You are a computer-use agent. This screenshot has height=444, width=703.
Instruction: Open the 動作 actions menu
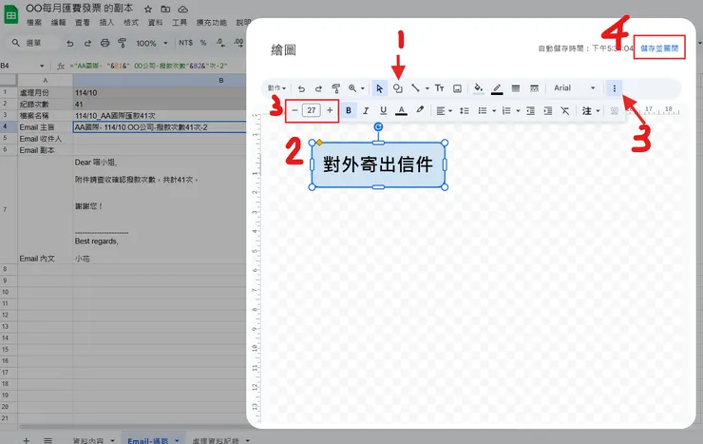pyautogui.click(x=276, y=87)
